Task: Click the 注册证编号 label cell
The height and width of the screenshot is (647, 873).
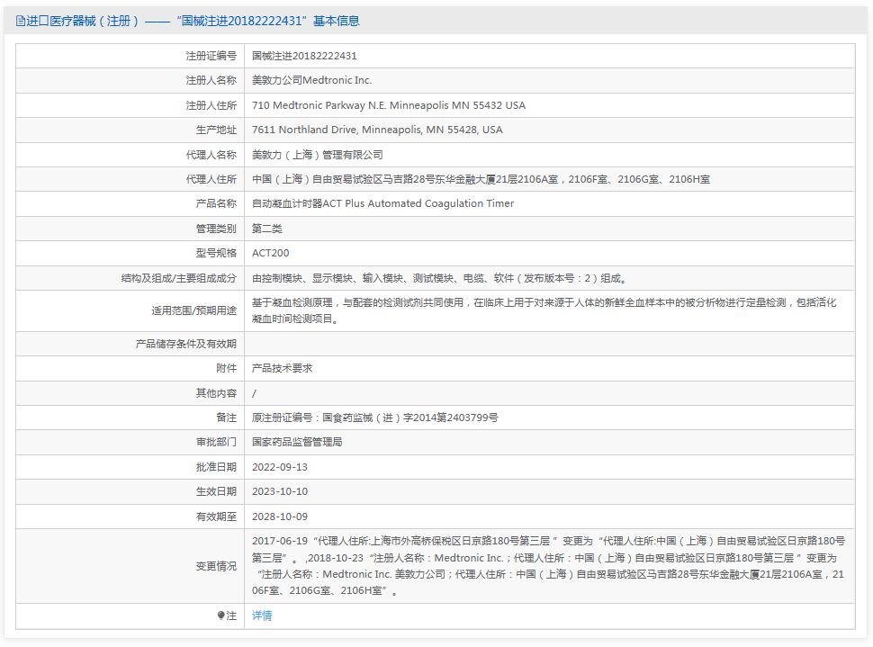Action: pos(130,56)
